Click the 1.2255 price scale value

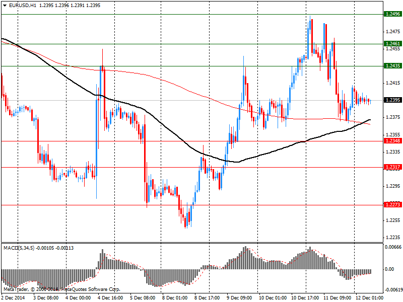tap(393, 220)
